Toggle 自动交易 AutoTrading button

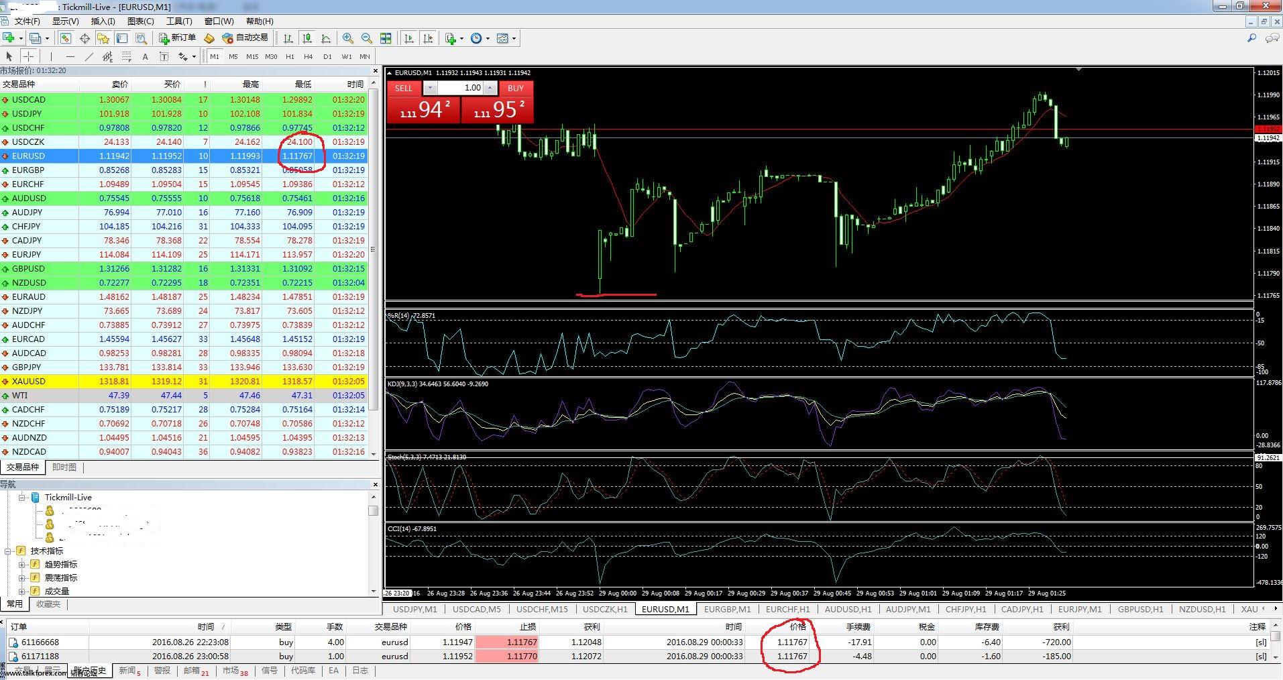click(x=245, y=38)
